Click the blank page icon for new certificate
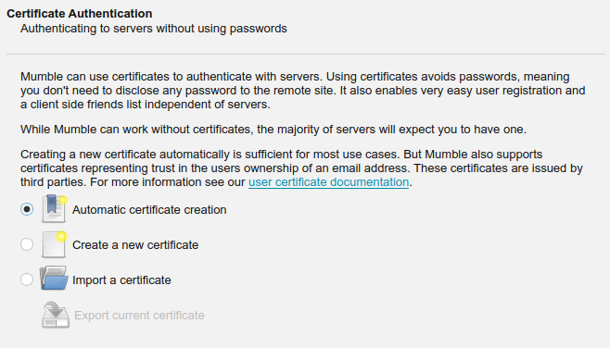This screenshot has height=348, width=610. coord(54,244)
